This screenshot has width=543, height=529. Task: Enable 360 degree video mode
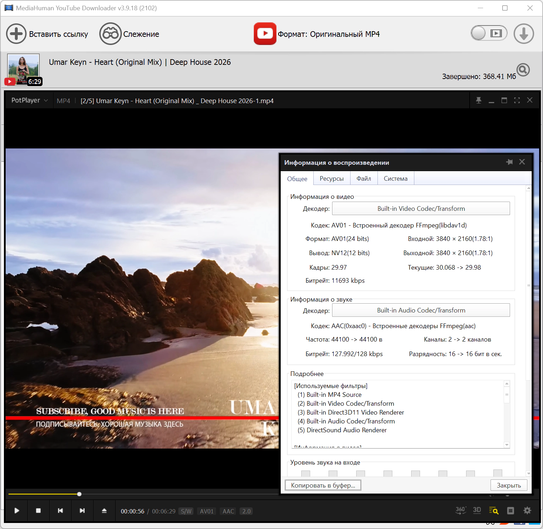tap(460, 511)
